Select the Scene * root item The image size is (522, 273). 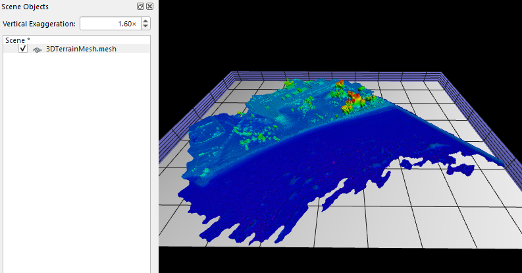pos(17,40)
